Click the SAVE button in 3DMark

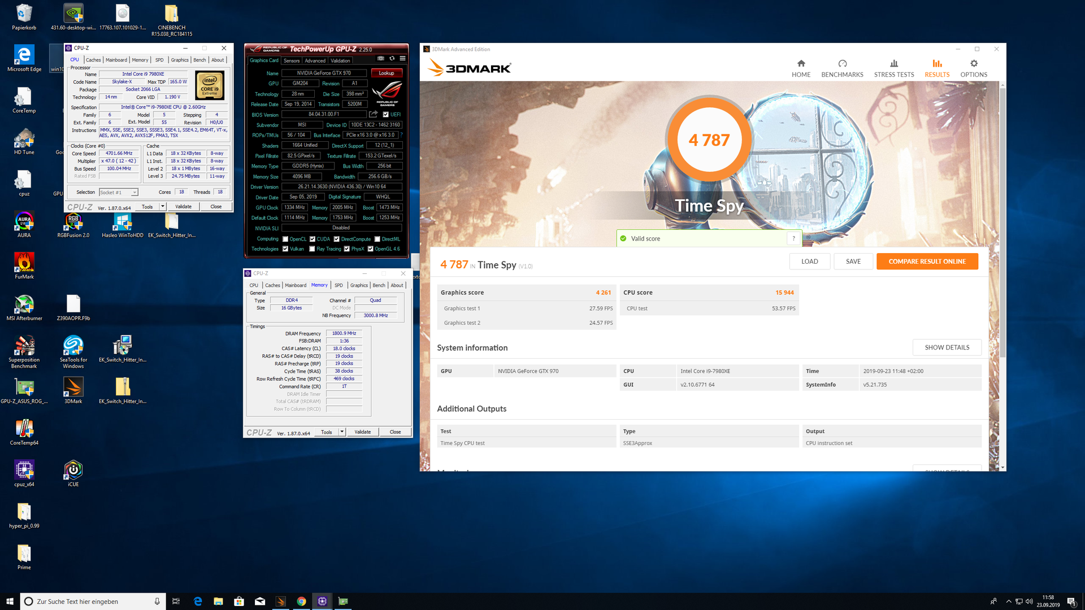click(853, 261)
